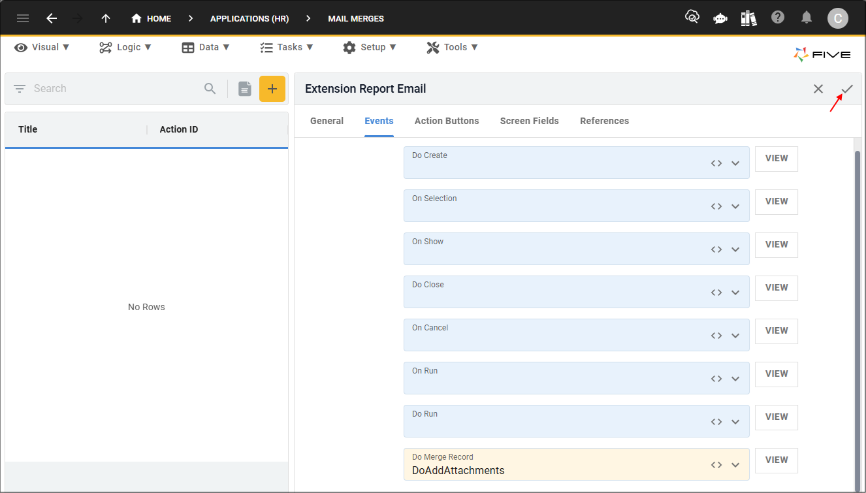The height and width of the screenshot is (493, 866).
Task: Open the help question mark icon
Action: point(777,18)
